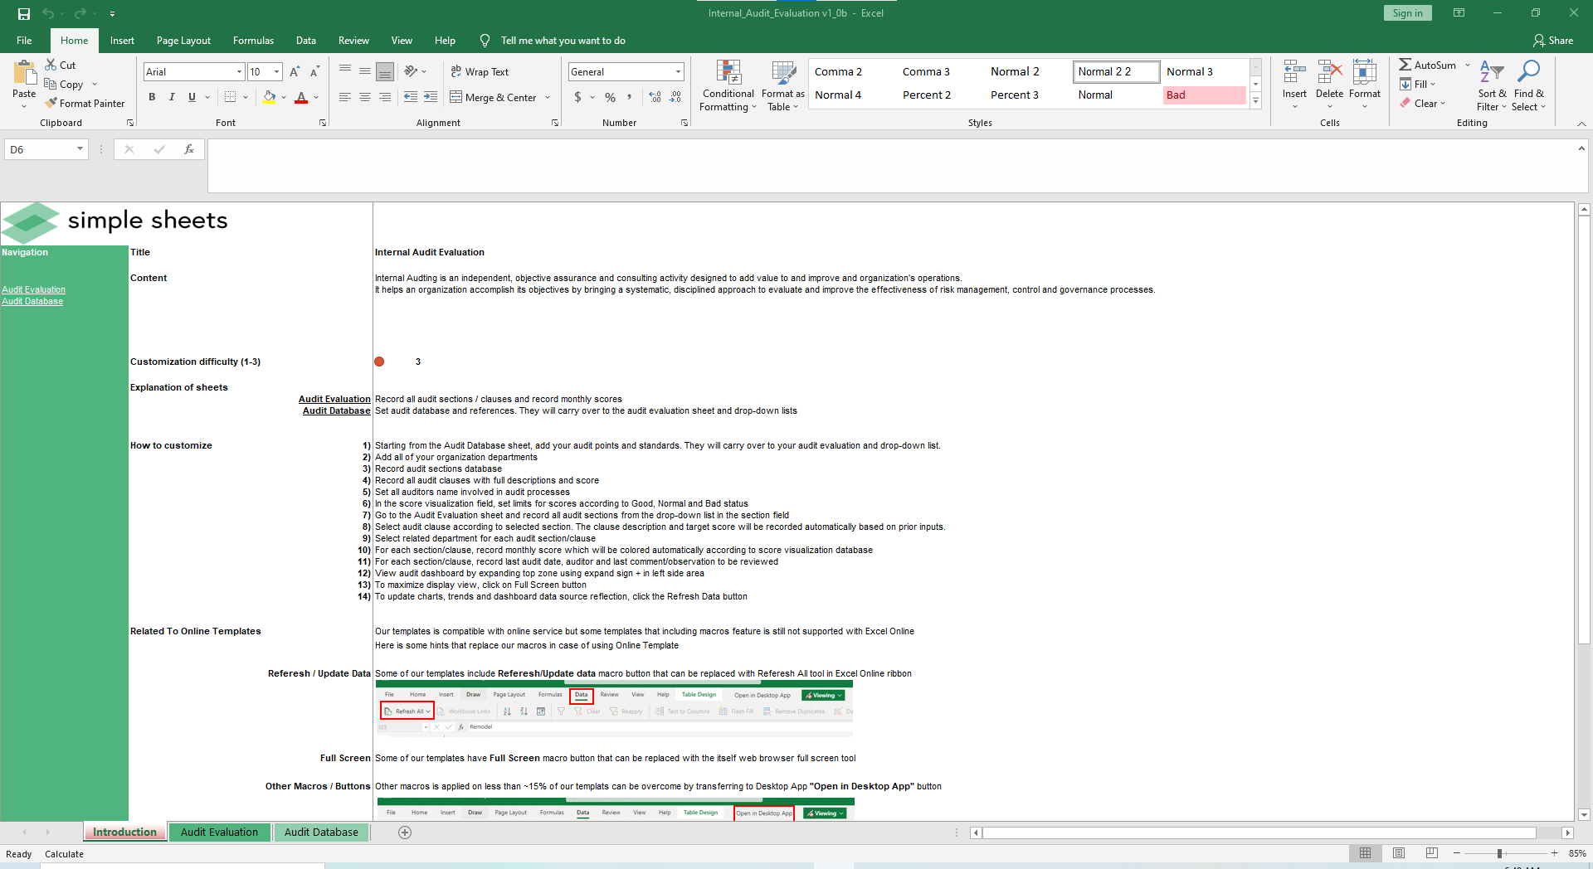Image resolution: width=1593 pixels, height=869 pixels.
Task: Click the Undo arrow icon
Action: point(48,13)
